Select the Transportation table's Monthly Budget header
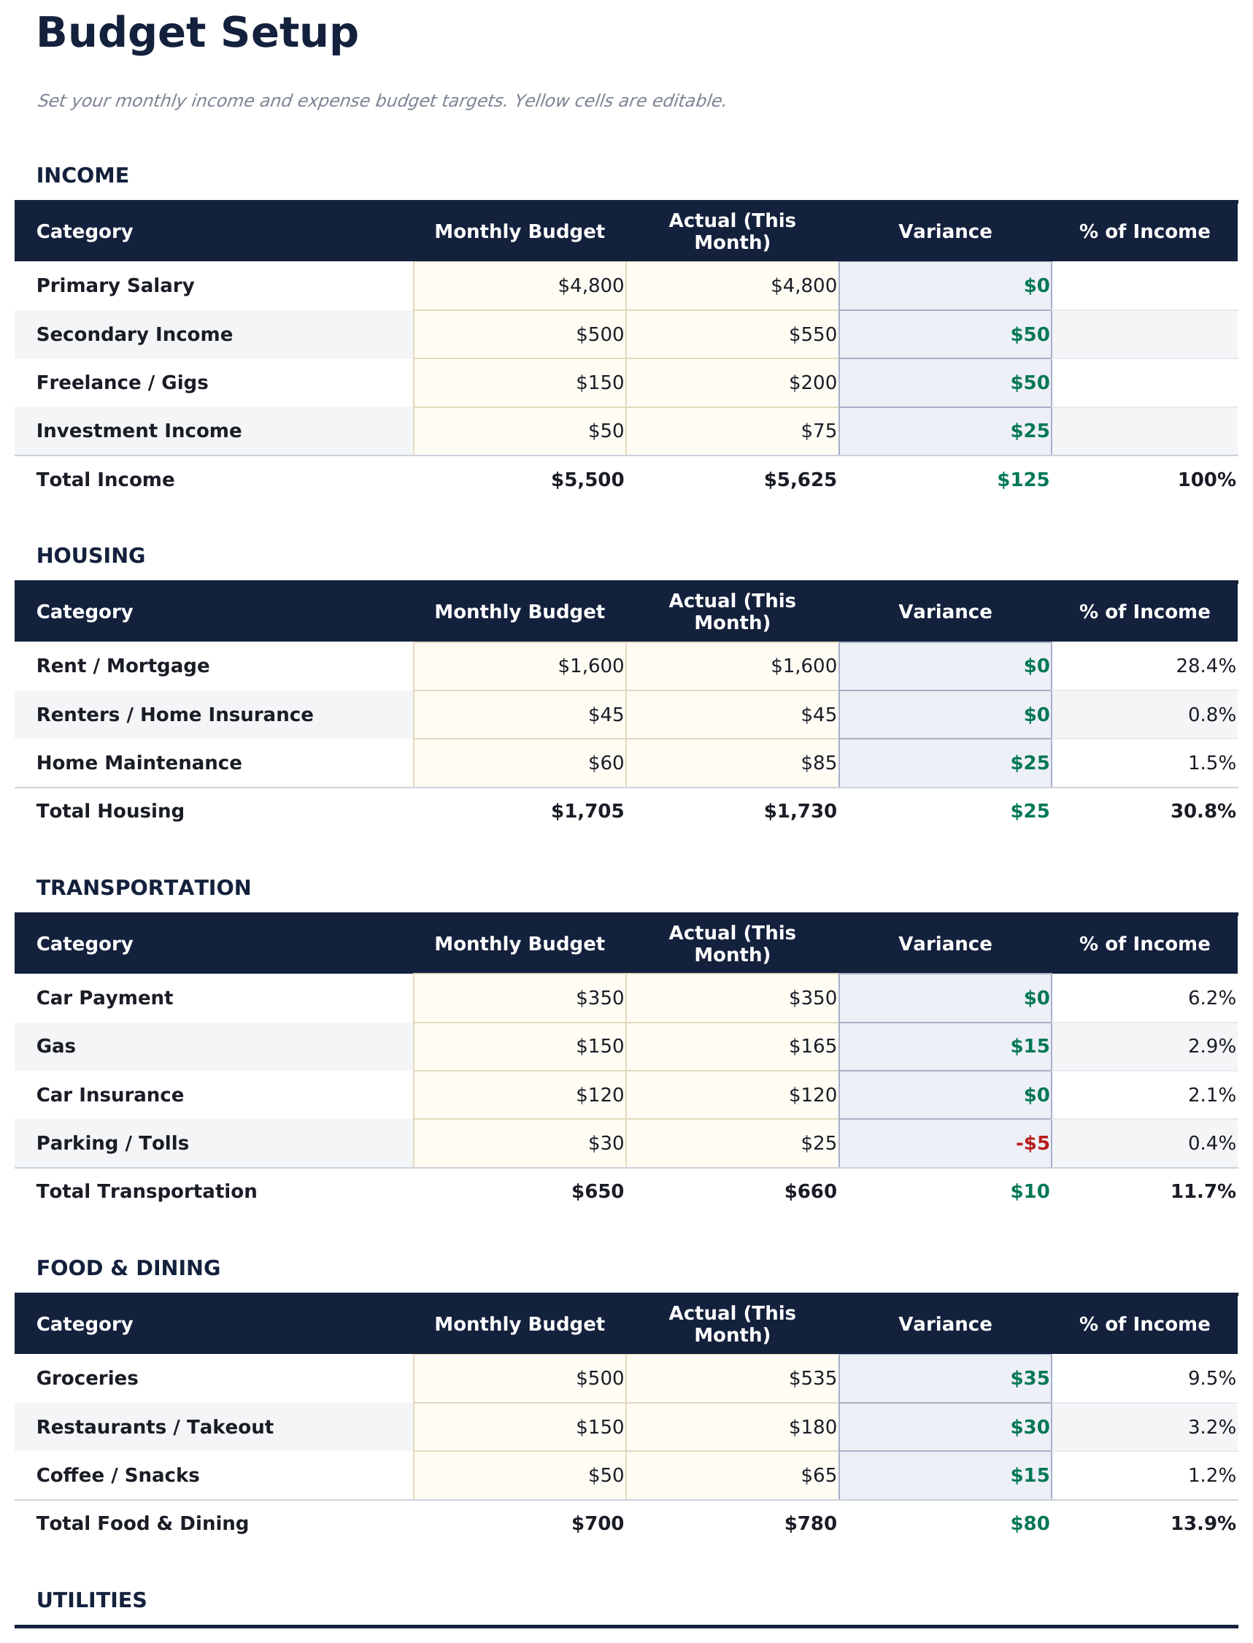The image size is (1253, 1643). click(519, 944)
